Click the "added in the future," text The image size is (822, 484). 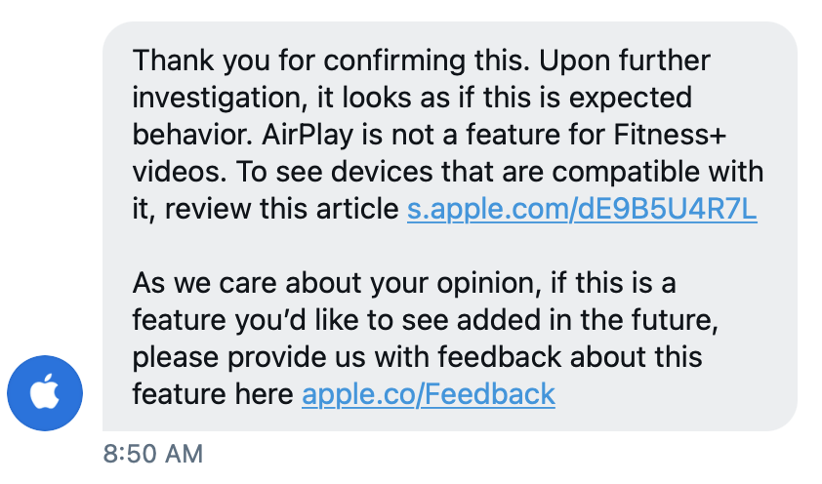[587, 320]
